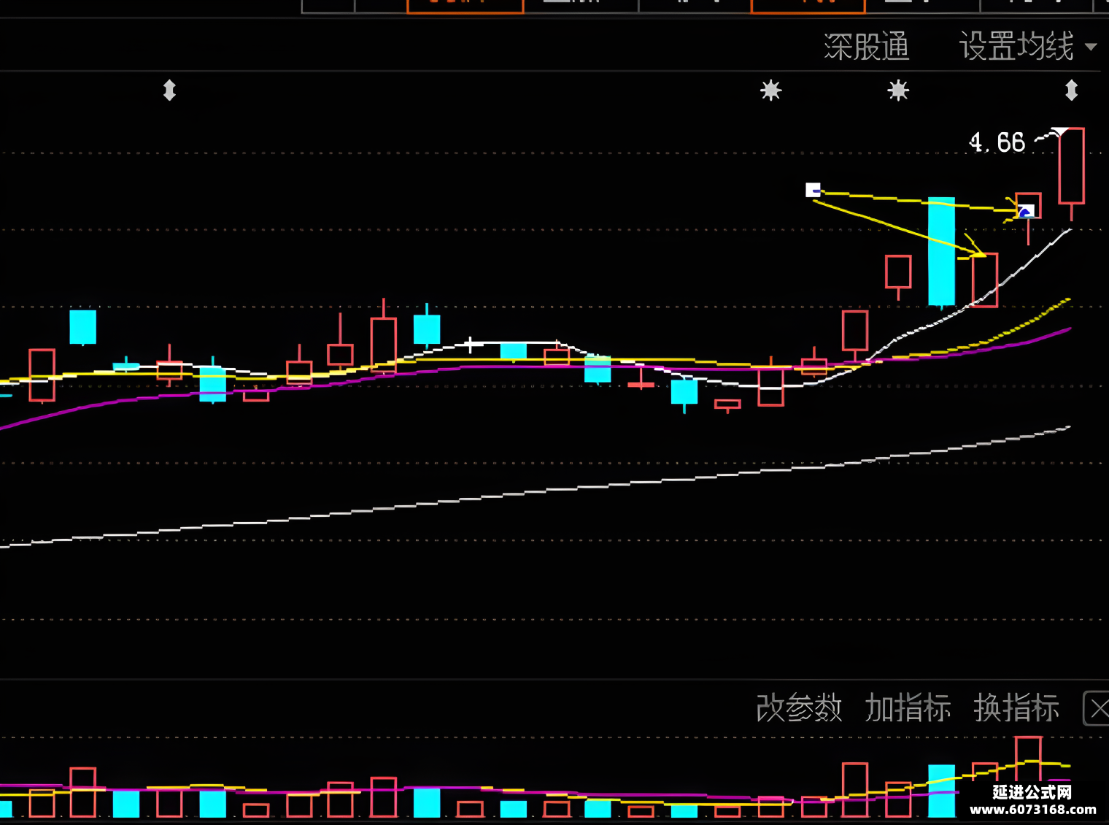Click the second sunburst event marker

tap(898, 91)
